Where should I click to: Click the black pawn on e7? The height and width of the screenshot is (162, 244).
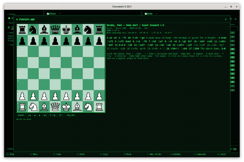point(66,41)
